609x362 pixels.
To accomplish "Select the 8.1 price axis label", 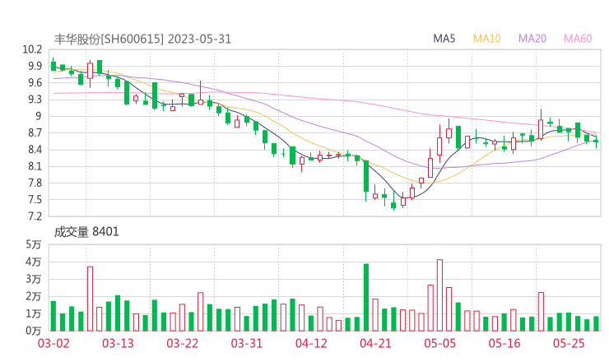I will coord(35,166).
